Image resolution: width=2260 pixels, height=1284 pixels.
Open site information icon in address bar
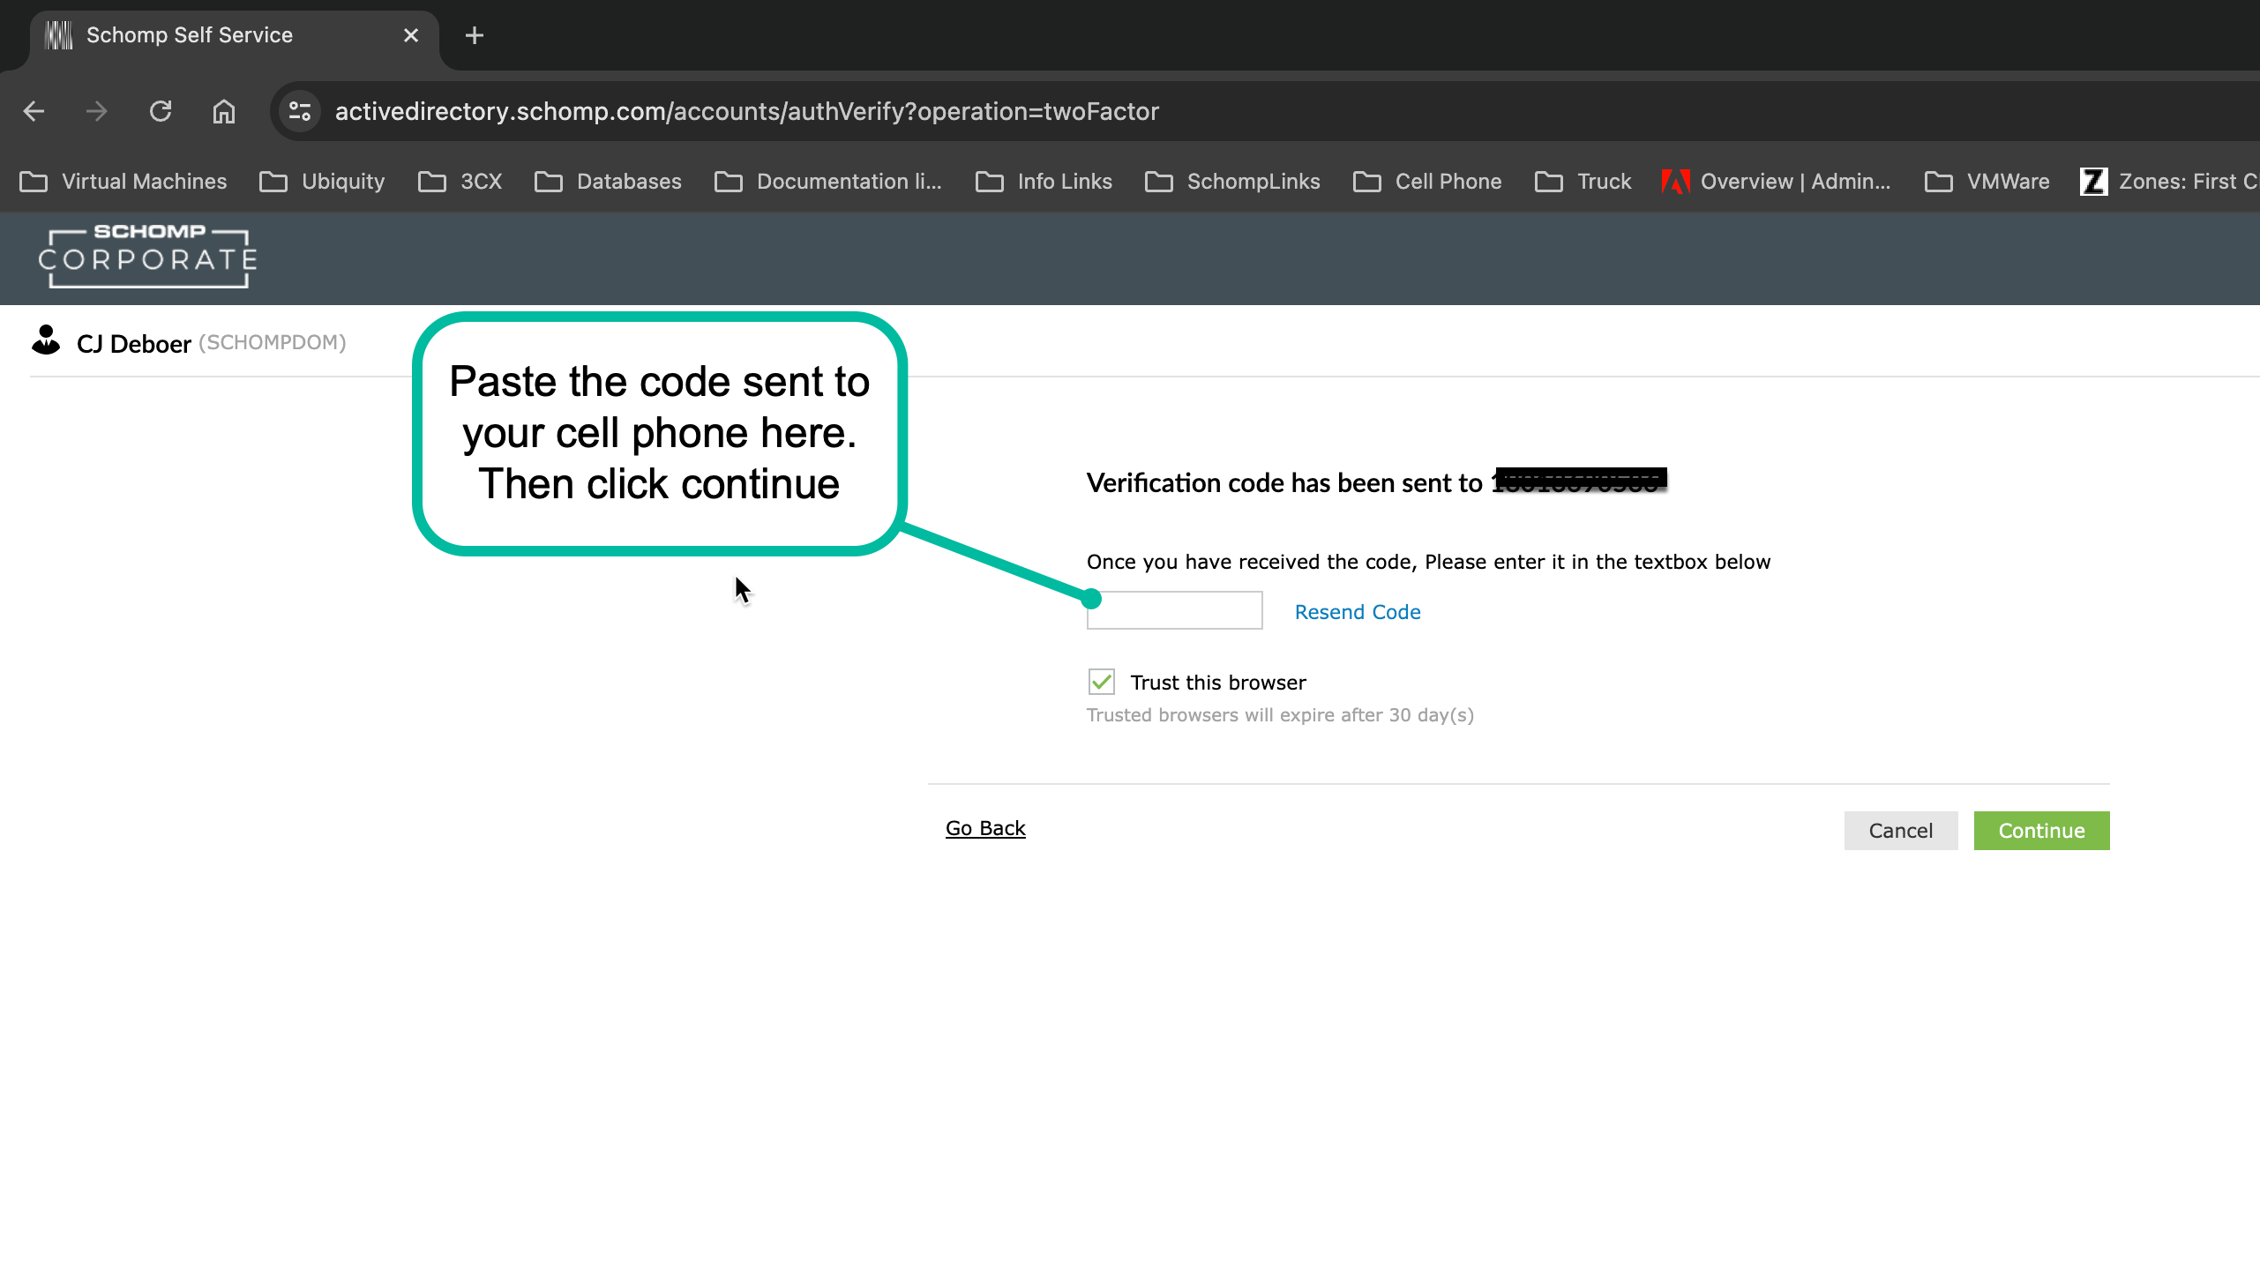coord(300,111)
